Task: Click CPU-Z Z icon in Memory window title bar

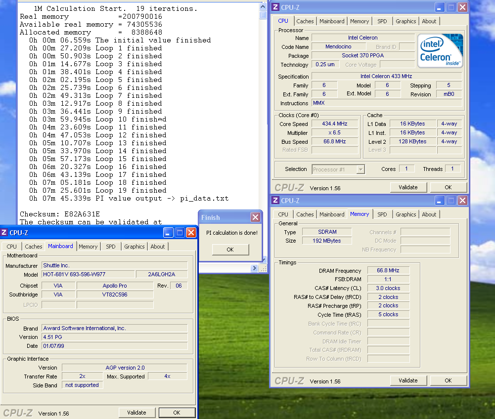Action: [275, 200]
